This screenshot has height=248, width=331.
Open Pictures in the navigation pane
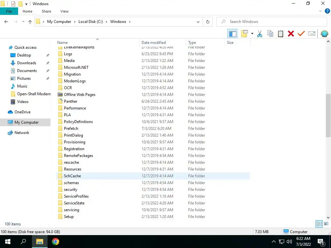24,78
